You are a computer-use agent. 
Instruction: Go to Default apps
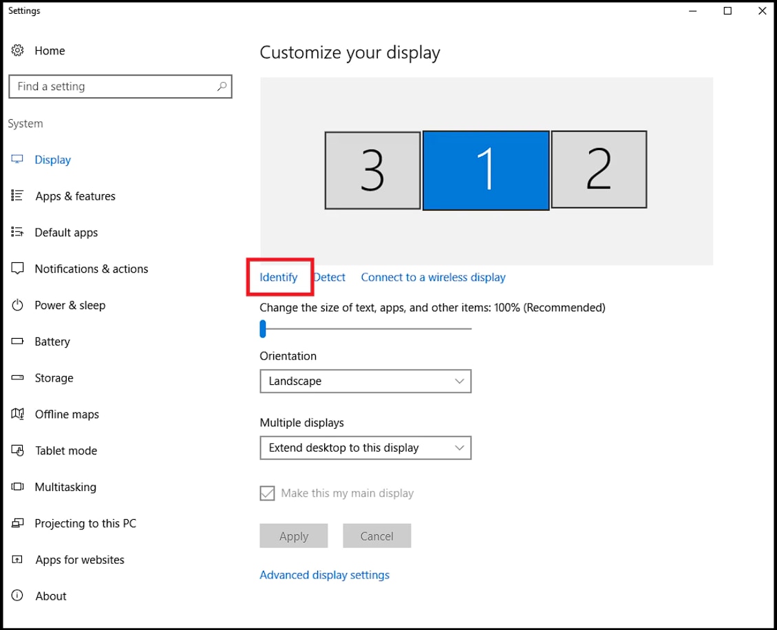point(66,233)
